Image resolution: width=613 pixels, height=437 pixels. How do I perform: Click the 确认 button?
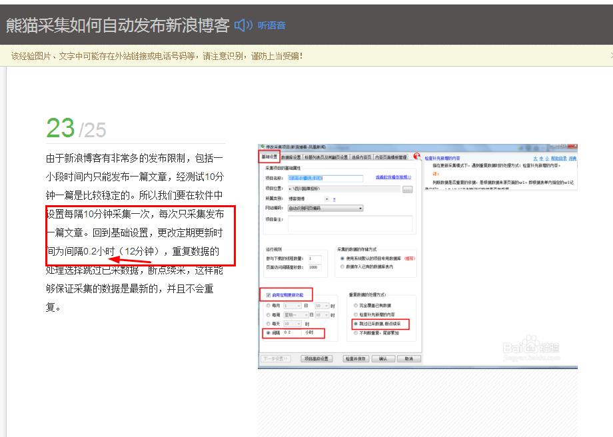(382, 358)
